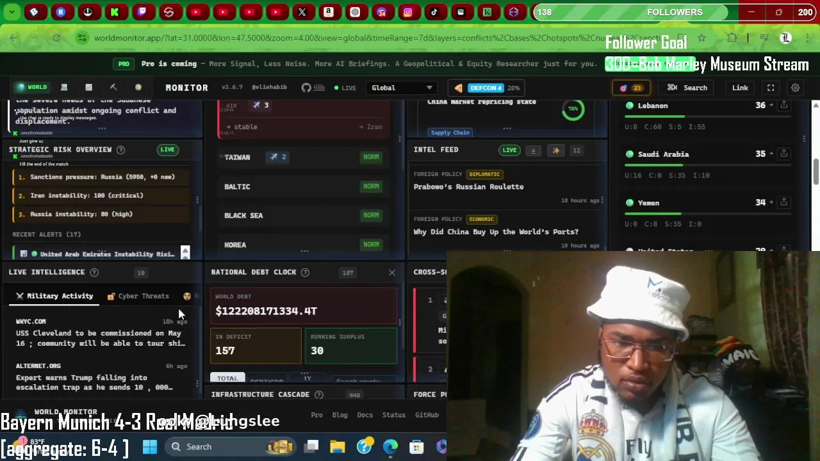Viewport: 820px width, 461px height.
Task: Open the Blog footer link
Action: 340,415
